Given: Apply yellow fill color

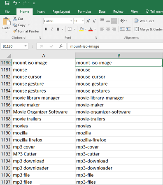Looking at the screenshot, I should 81,29.
